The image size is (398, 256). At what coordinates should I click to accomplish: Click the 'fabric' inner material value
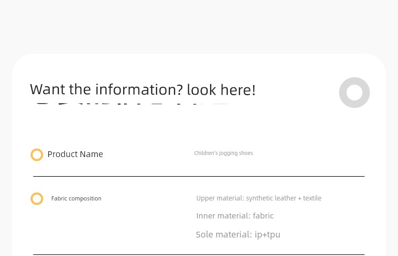(x=263, y=216)
